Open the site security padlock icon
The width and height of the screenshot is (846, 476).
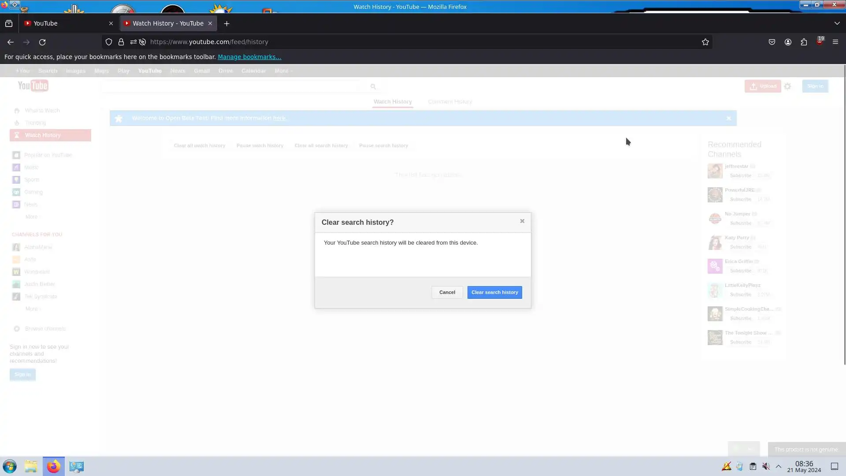121,42
